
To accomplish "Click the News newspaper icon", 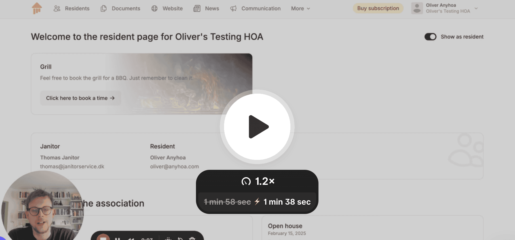I will [x=197, y=8].
